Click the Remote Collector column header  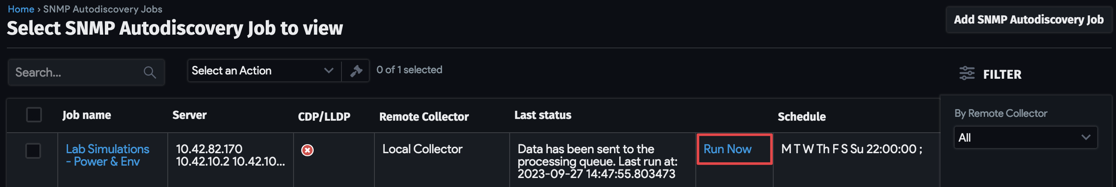click(x=424, y=117)
